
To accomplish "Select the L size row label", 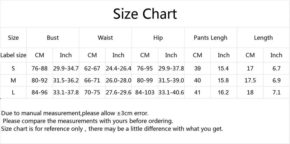I will [x=13, y=93].
